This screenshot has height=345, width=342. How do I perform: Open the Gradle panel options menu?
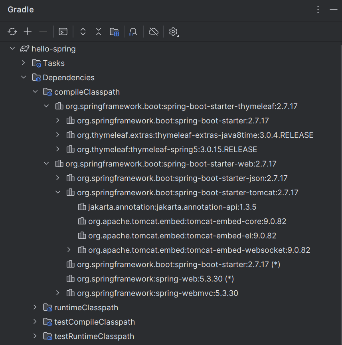pyautogui.click(x=318, y=10)
